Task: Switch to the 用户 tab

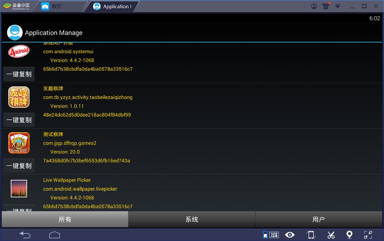Action: click(319, 219)
